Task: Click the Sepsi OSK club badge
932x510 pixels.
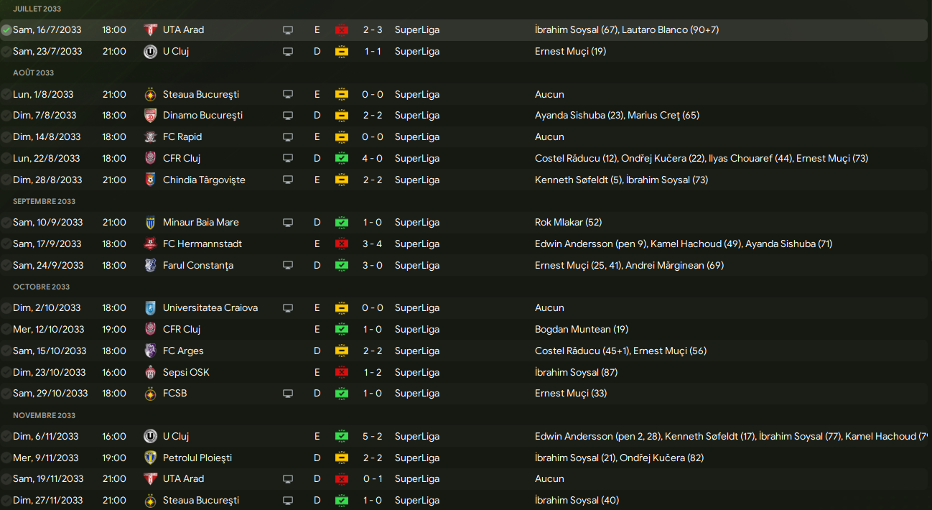Action: [x=150, y=373]
